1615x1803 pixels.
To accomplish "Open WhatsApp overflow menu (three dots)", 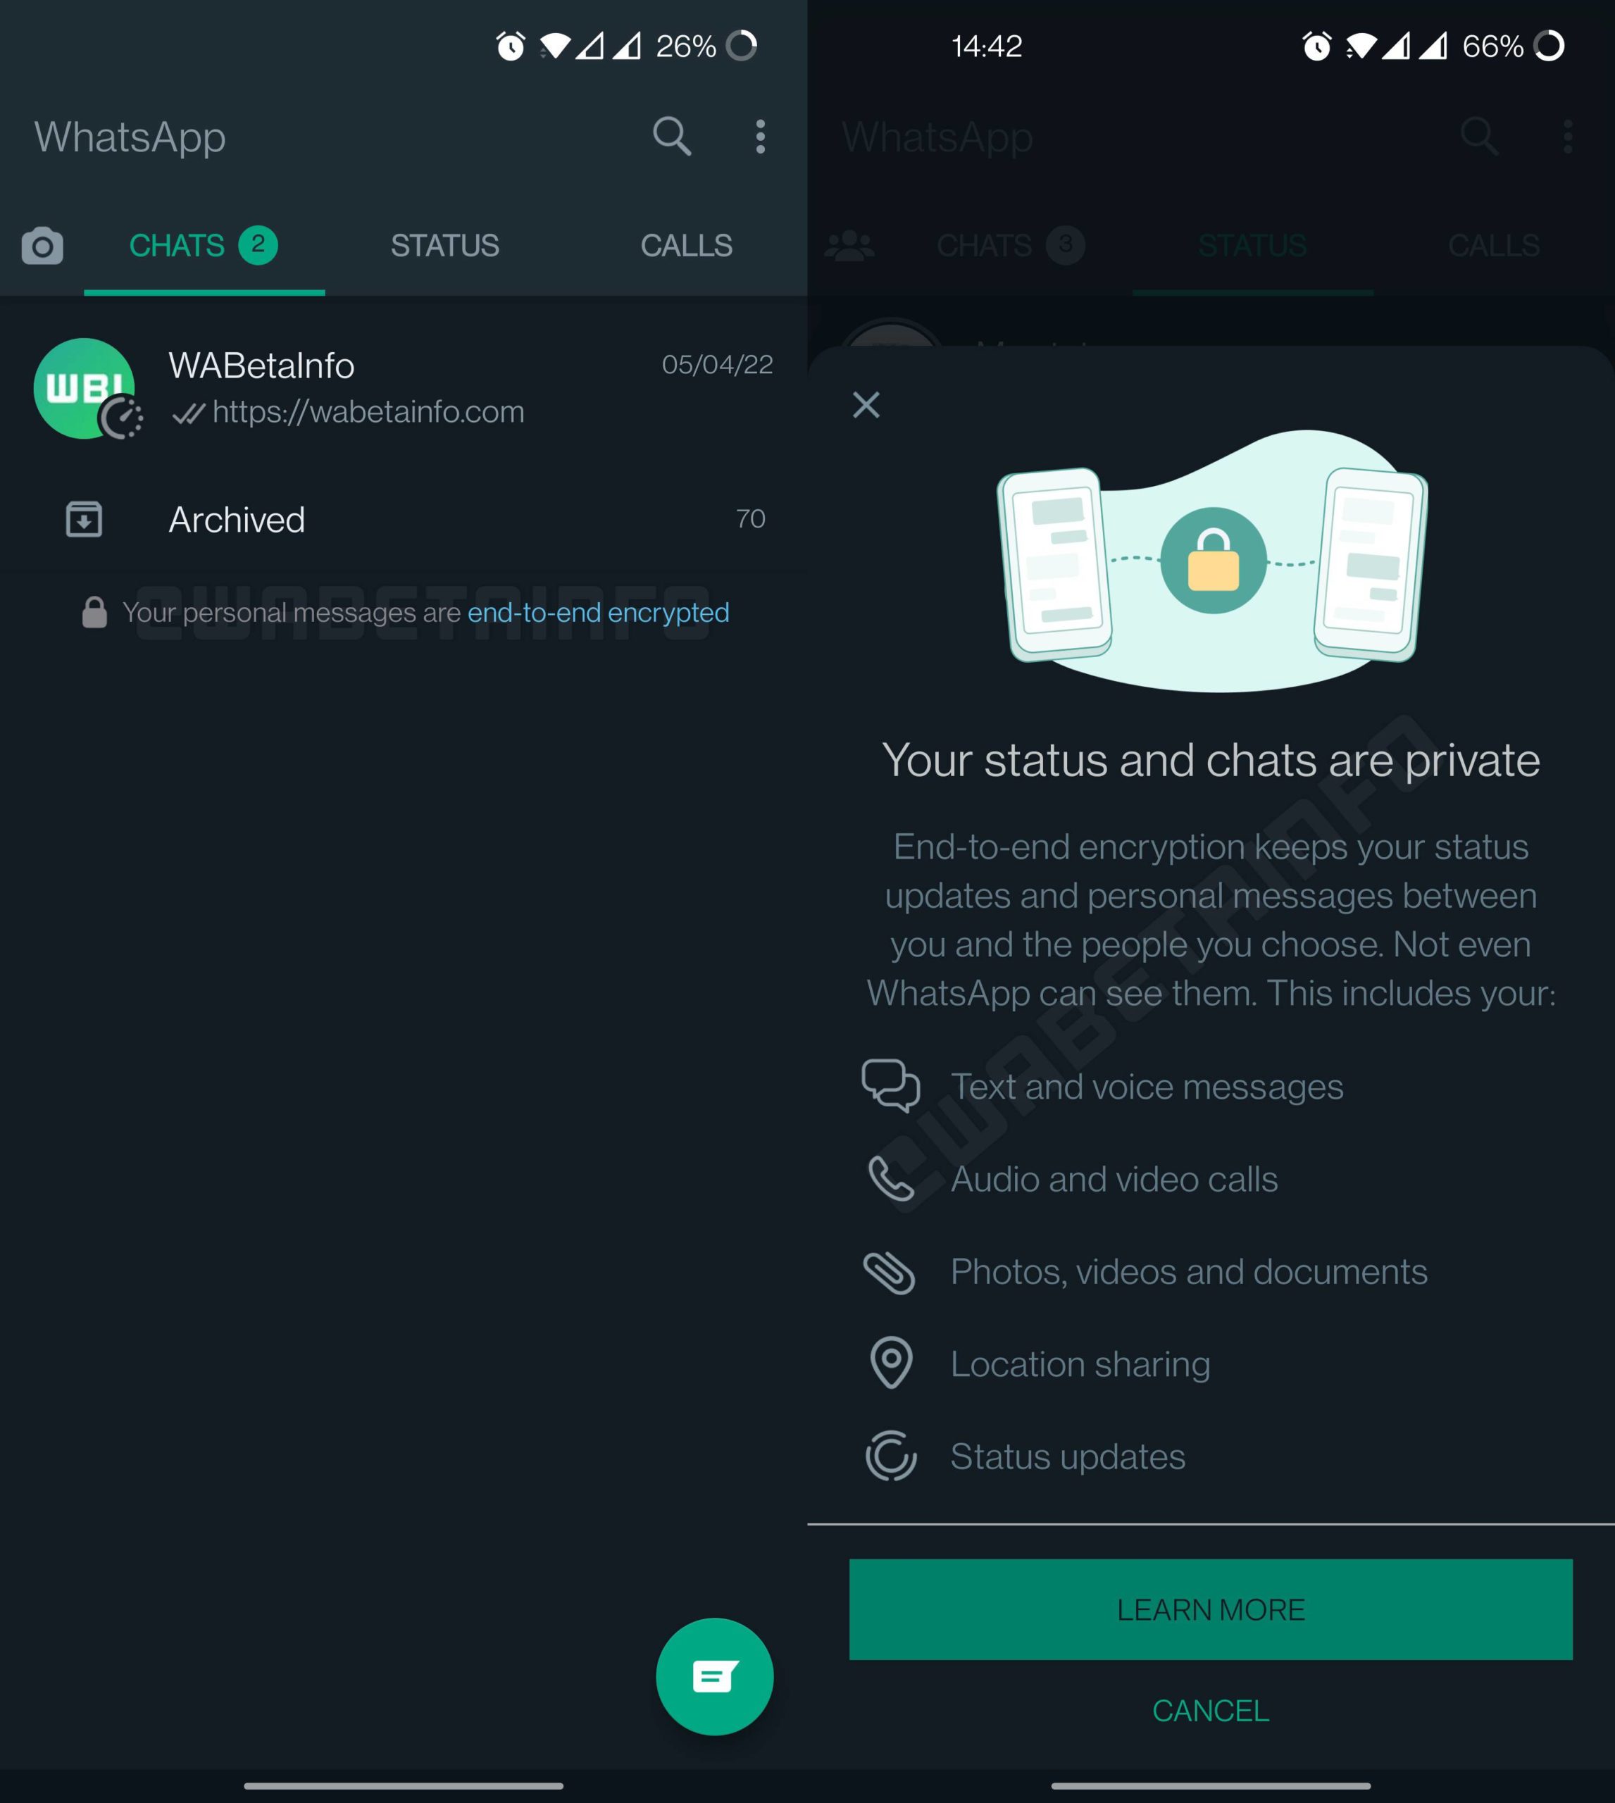I will pos(761,137).
